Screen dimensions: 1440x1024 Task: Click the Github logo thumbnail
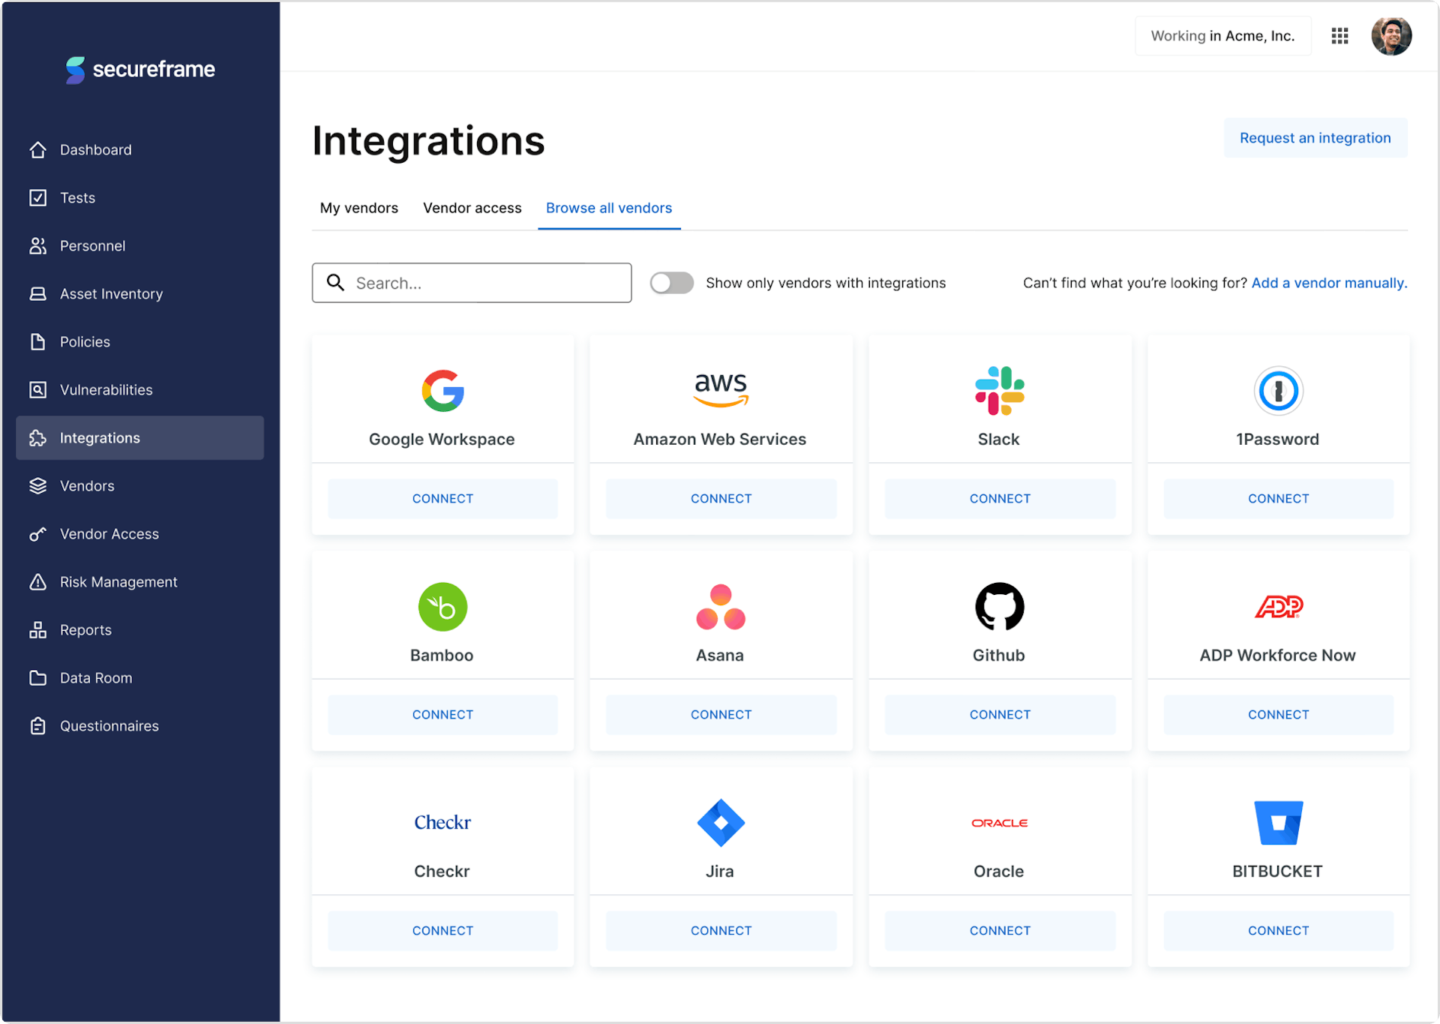(999, 606)
